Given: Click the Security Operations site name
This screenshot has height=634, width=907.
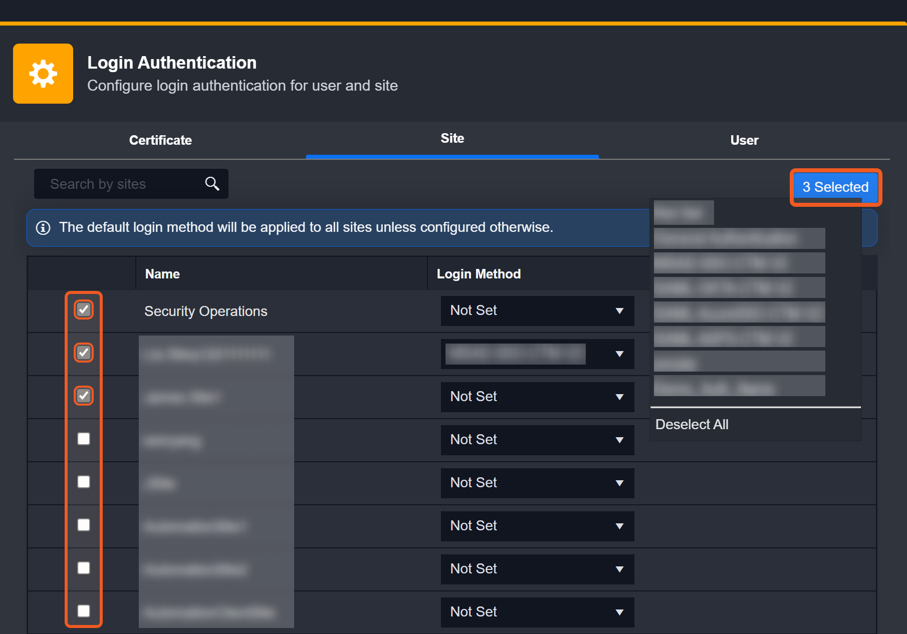Looking at the screenshot, I should click(205, 311).
